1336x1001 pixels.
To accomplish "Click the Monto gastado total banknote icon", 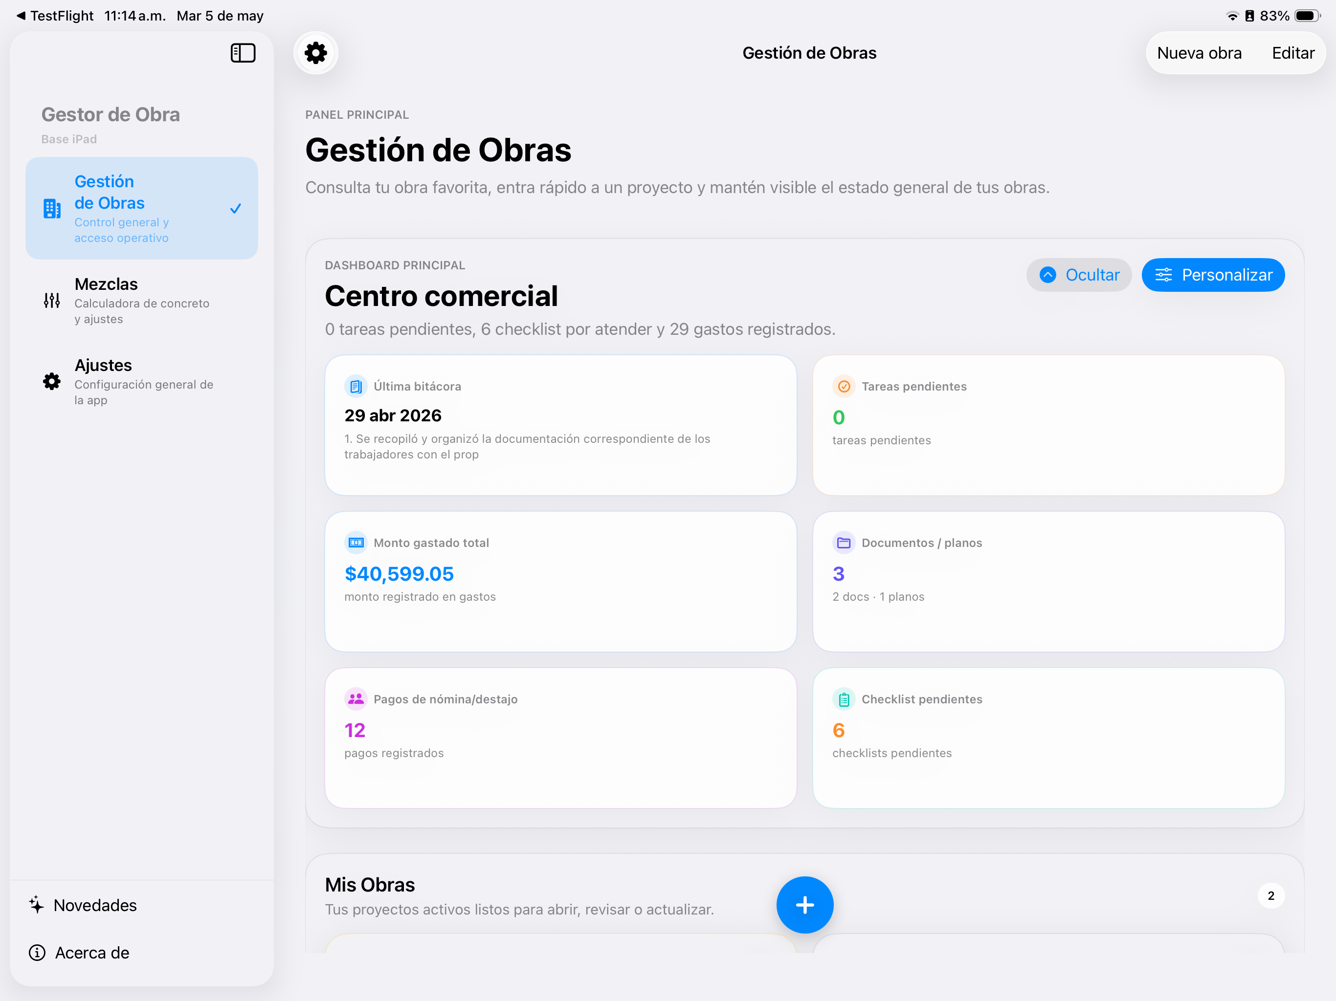I will point(356,543).
